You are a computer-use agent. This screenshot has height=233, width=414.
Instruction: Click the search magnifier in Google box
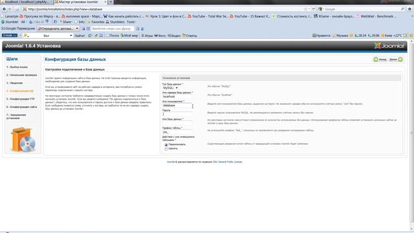tap(402, 9)
